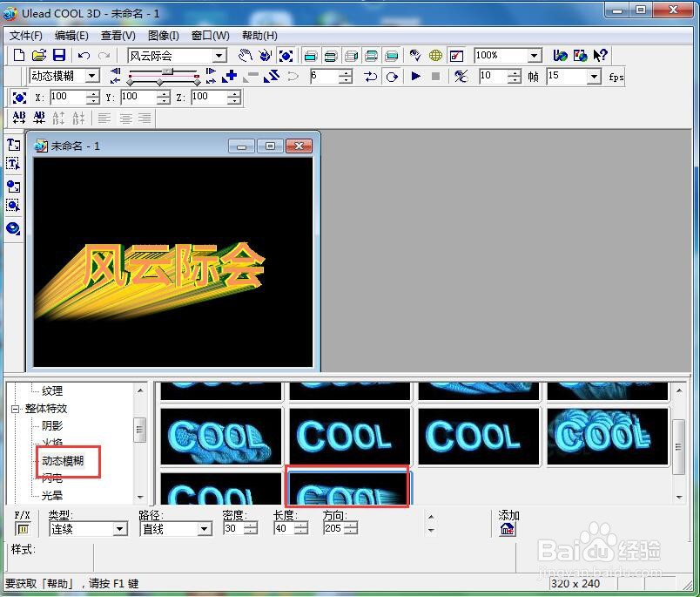Open the 100% zoom dropdown

click(535, 56)
